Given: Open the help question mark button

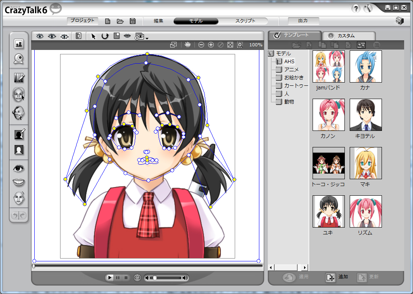Looking at the screenshot, I should (356, 8).
